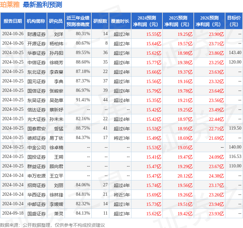The width and height of the screenshot is (243, 228).
Task: Click the 2025 forecast 18.69亿
Action: point(185,138)
